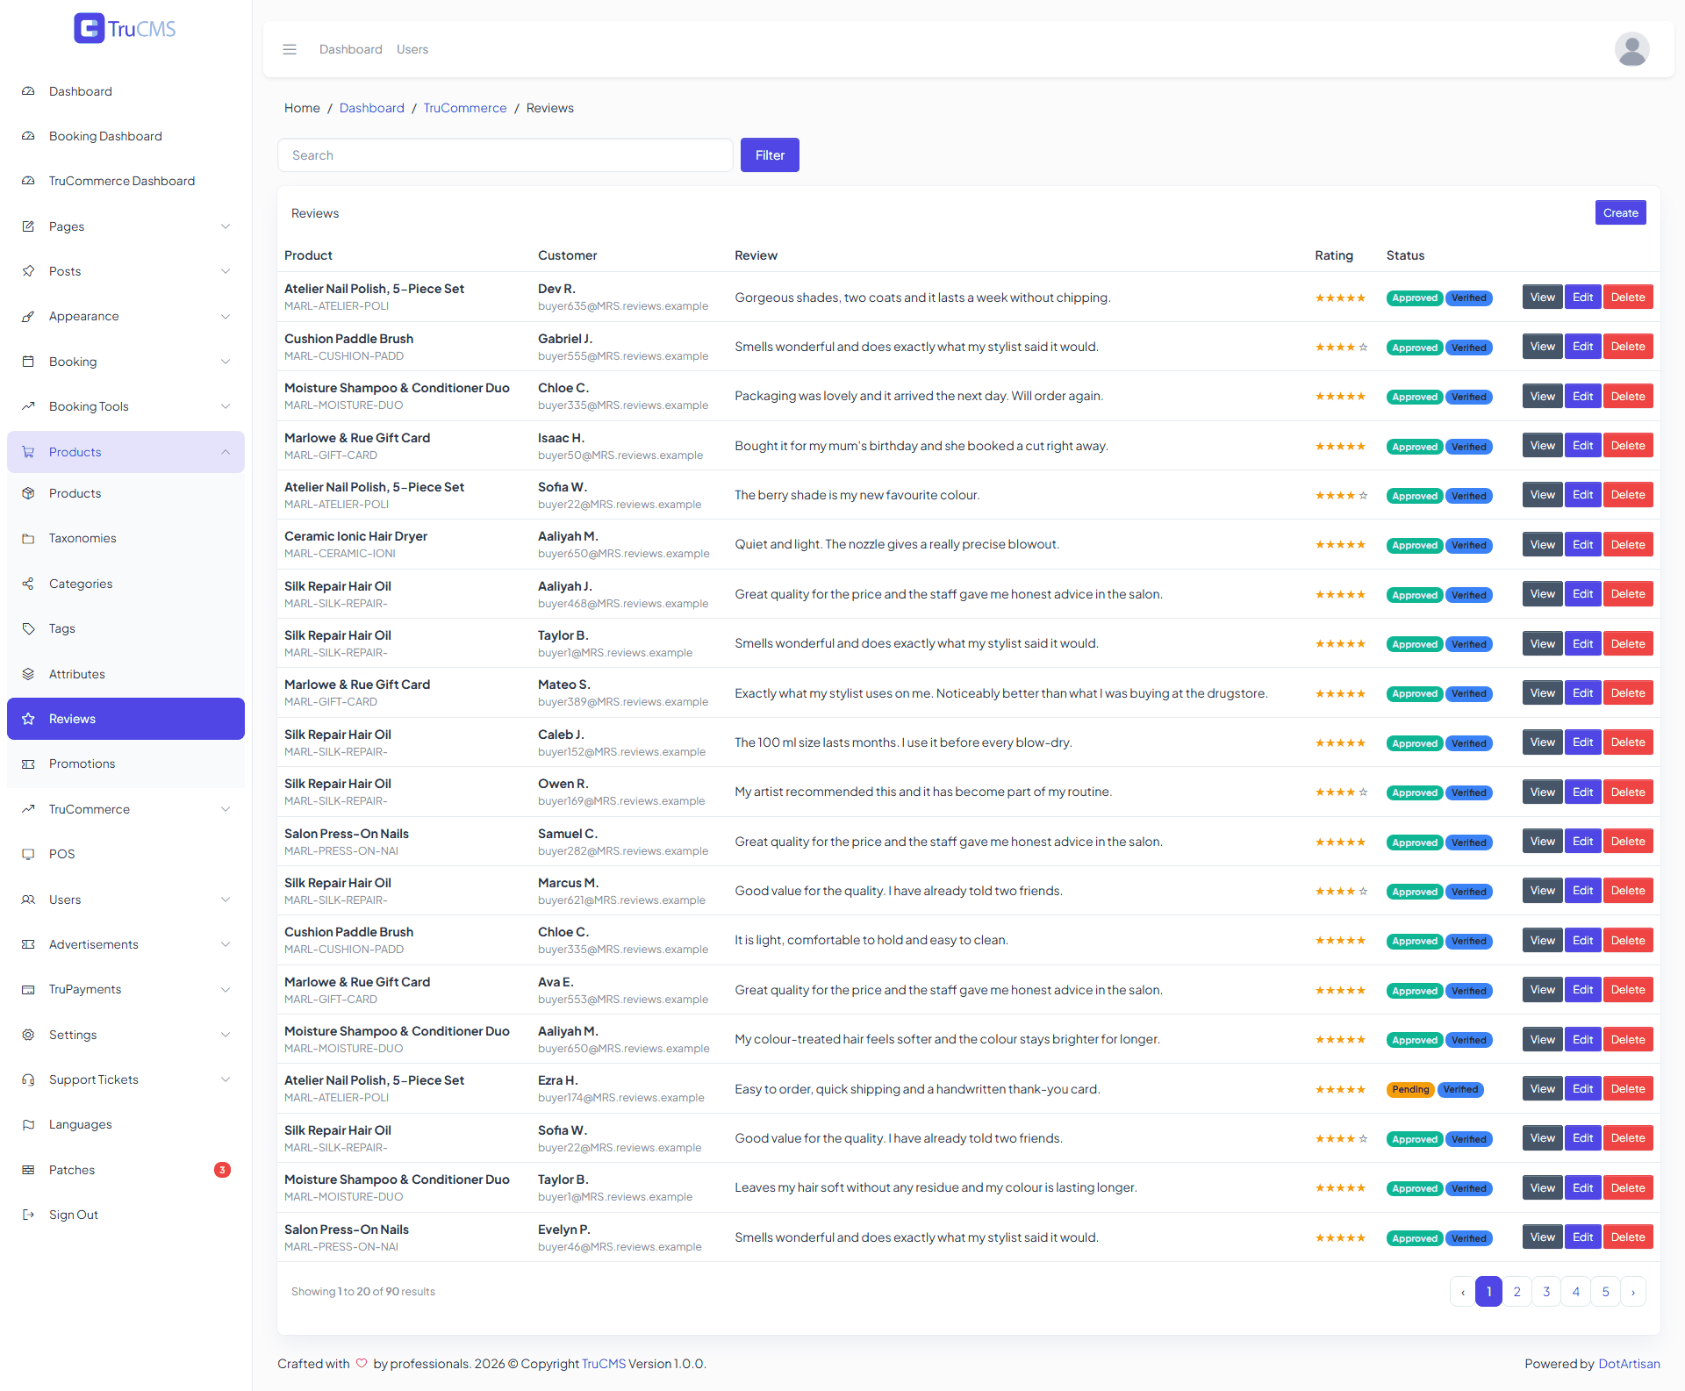Open the user avatar profile icon
The width and height of the screenshot is (1685, 1391).
(x=1631, y=49)
